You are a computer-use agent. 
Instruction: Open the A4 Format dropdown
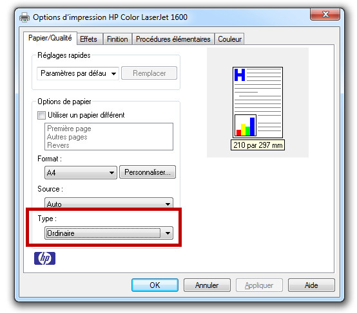tap(81, 173)
